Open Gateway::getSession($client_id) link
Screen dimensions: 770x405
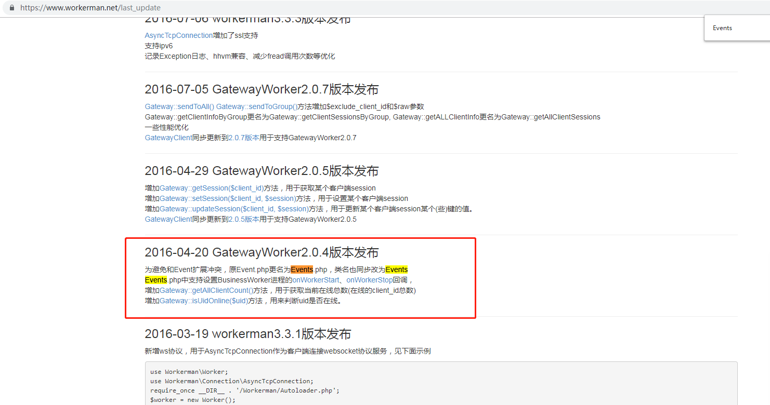[212, 188]
